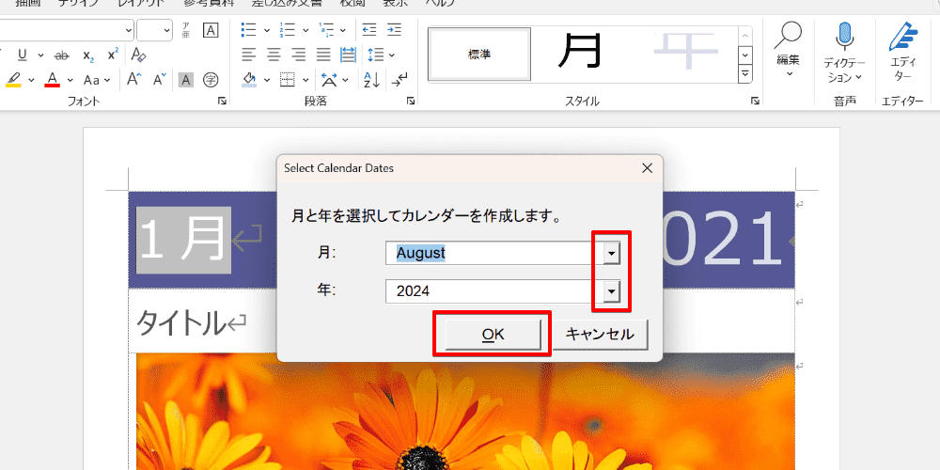Open the font color dropdown arrow
This screenshot has height=470, width=940.
coord(70,80)
